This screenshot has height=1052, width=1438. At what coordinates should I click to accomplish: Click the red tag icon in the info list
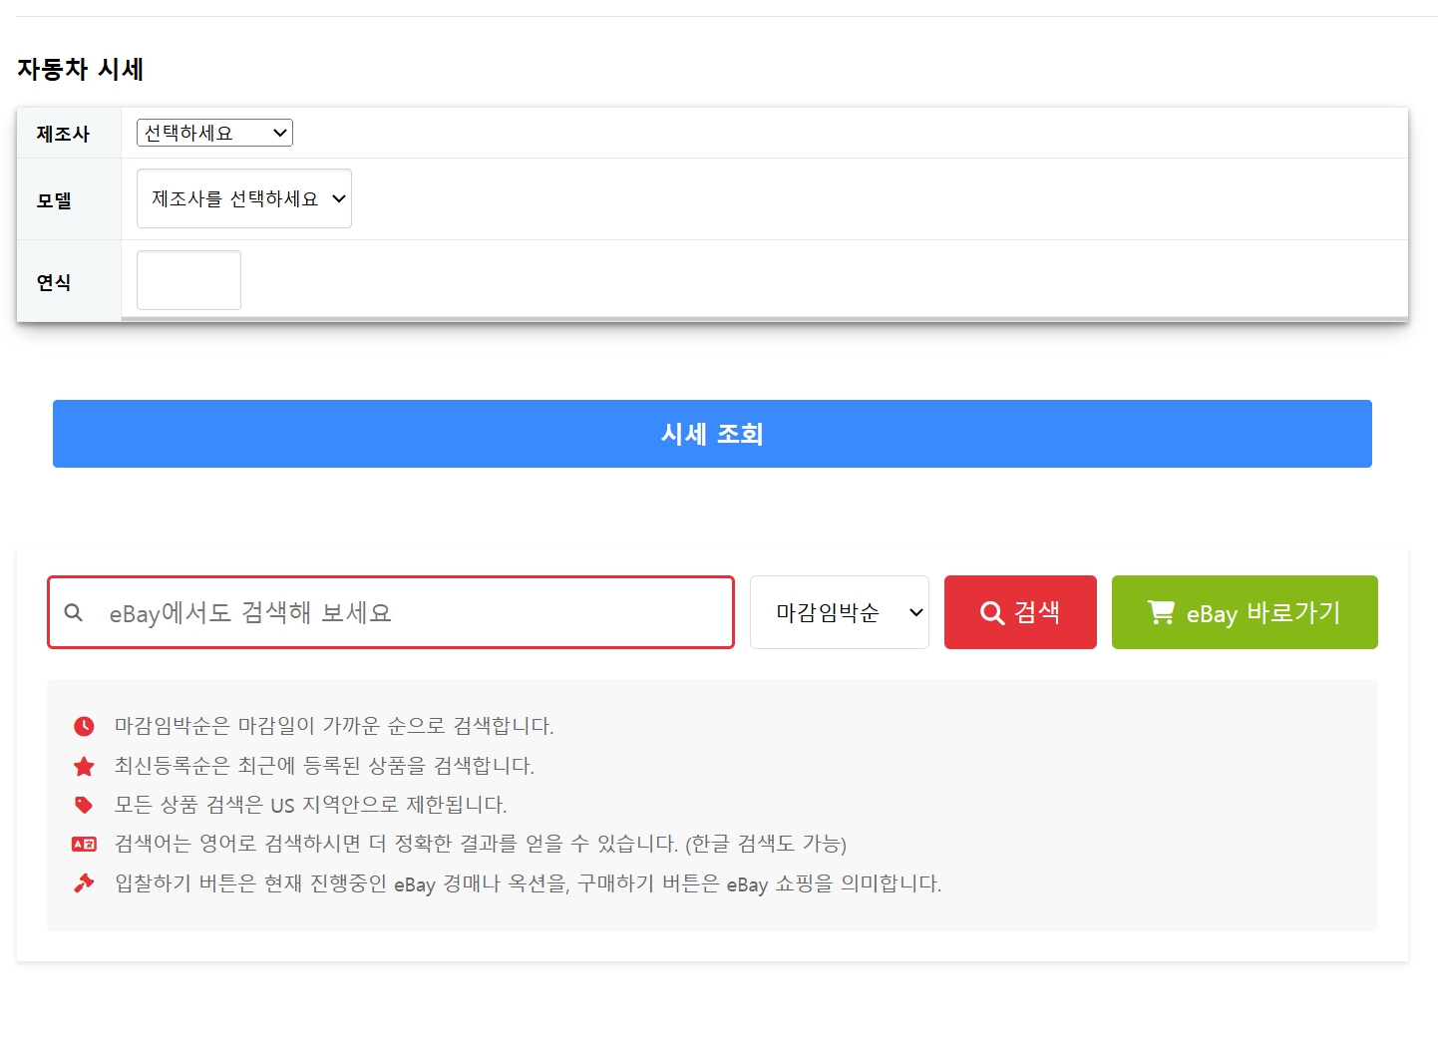[84, 805]
